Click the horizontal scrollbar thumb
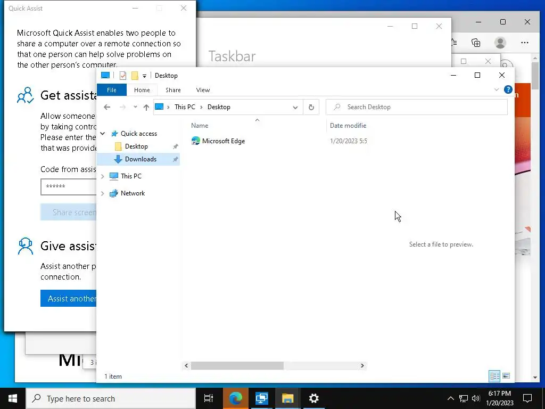The image size is (545, 409). coord(237,365)
